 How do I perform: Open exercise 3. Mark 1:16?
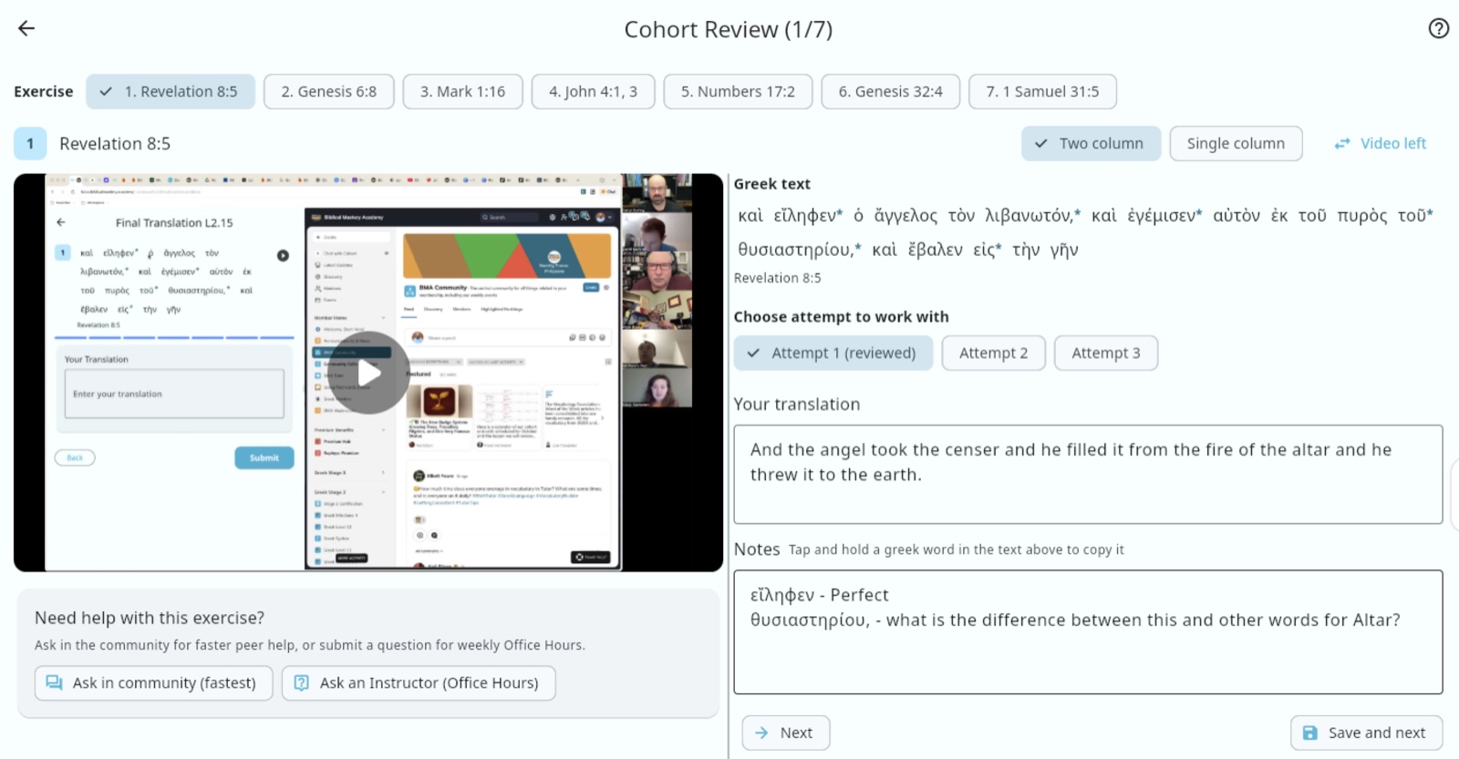click(462, 91)
